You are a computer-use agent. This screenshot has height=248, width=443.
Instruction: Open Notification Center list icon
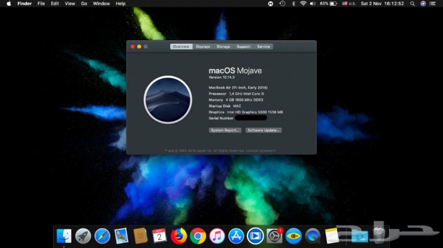click(x=433, y=3)
